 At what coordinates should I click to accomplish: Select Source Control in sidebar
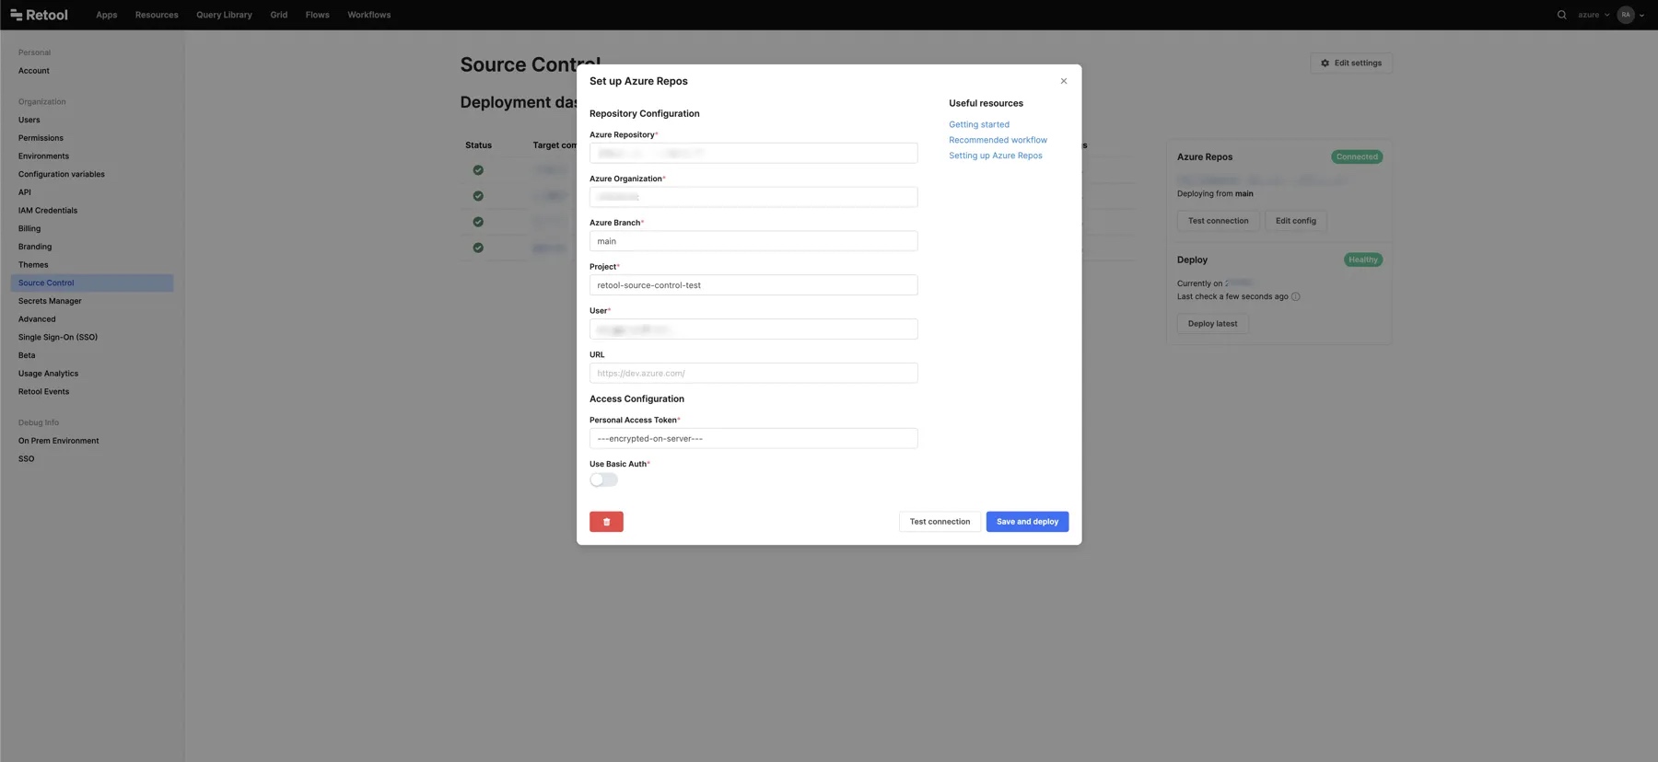tap(92, 283)
